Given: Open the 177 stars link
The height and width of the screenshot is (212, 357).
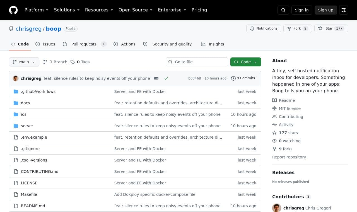Looking at the screenshot, I should pos(285,133).
